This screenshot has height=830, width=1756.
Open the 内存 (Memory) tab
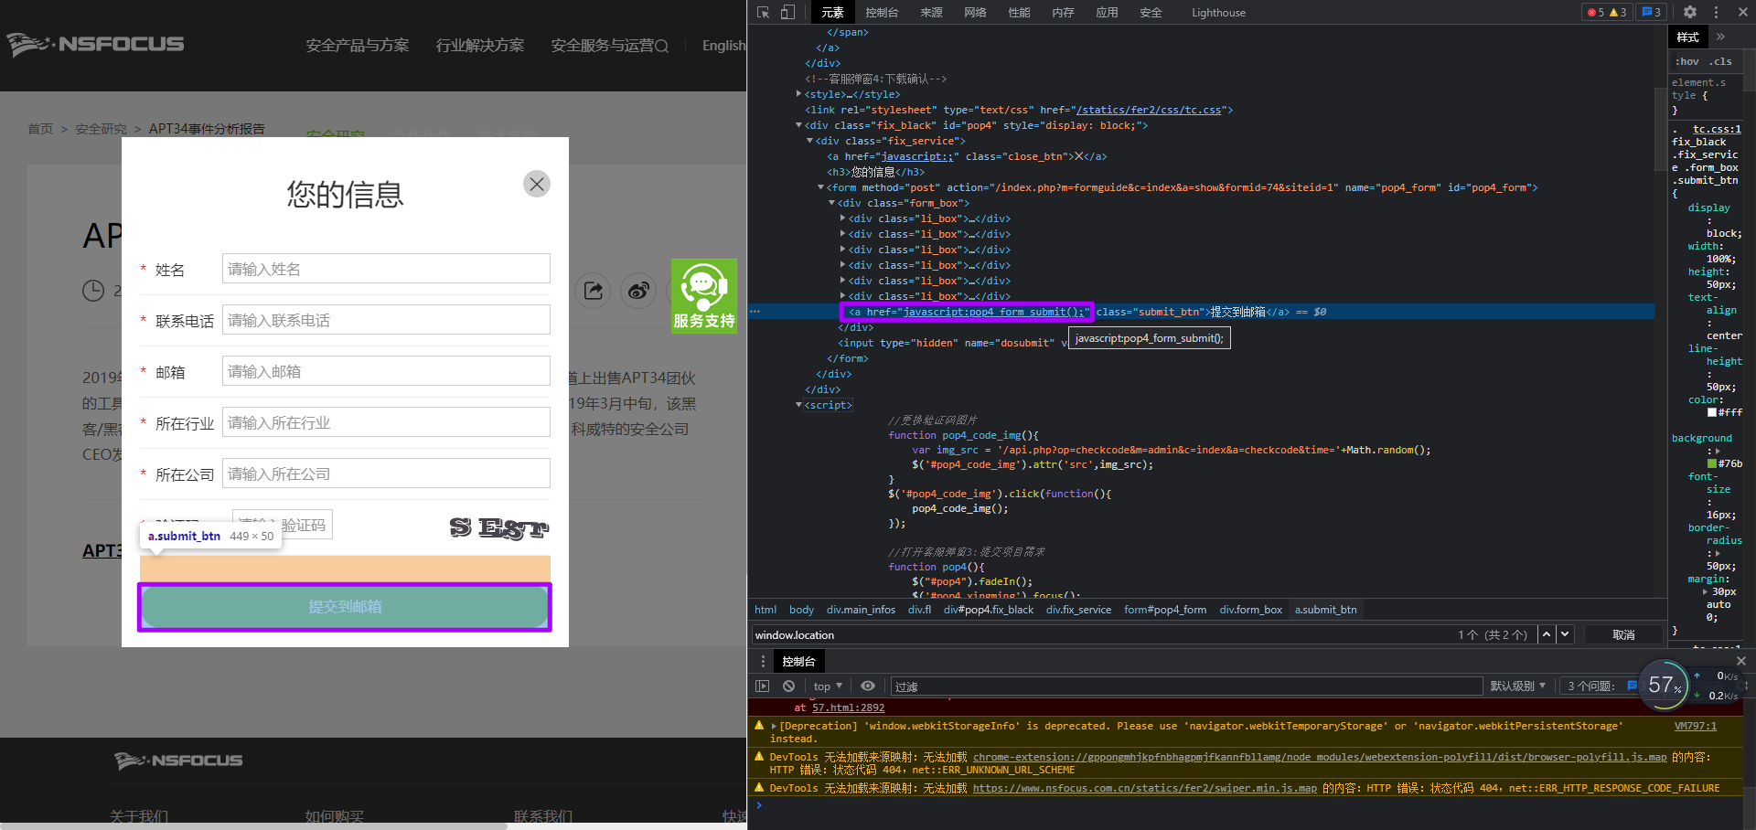[1063, 13]
